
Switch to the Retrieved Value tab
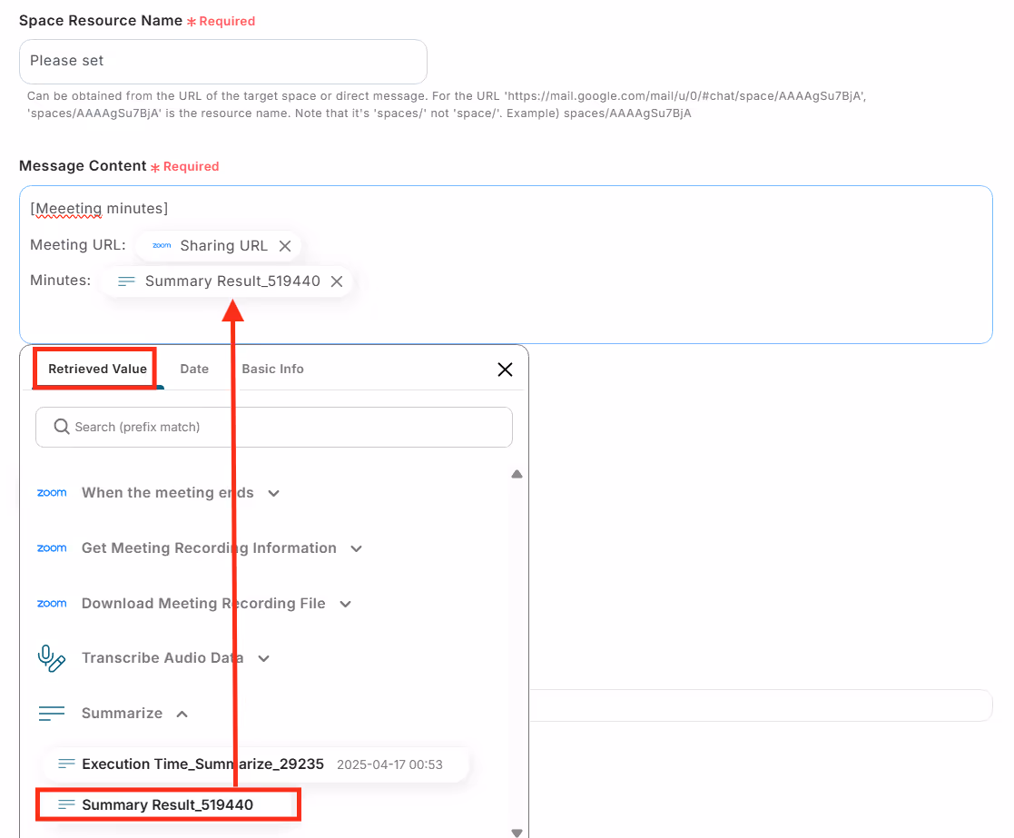(x=98, y=369)
